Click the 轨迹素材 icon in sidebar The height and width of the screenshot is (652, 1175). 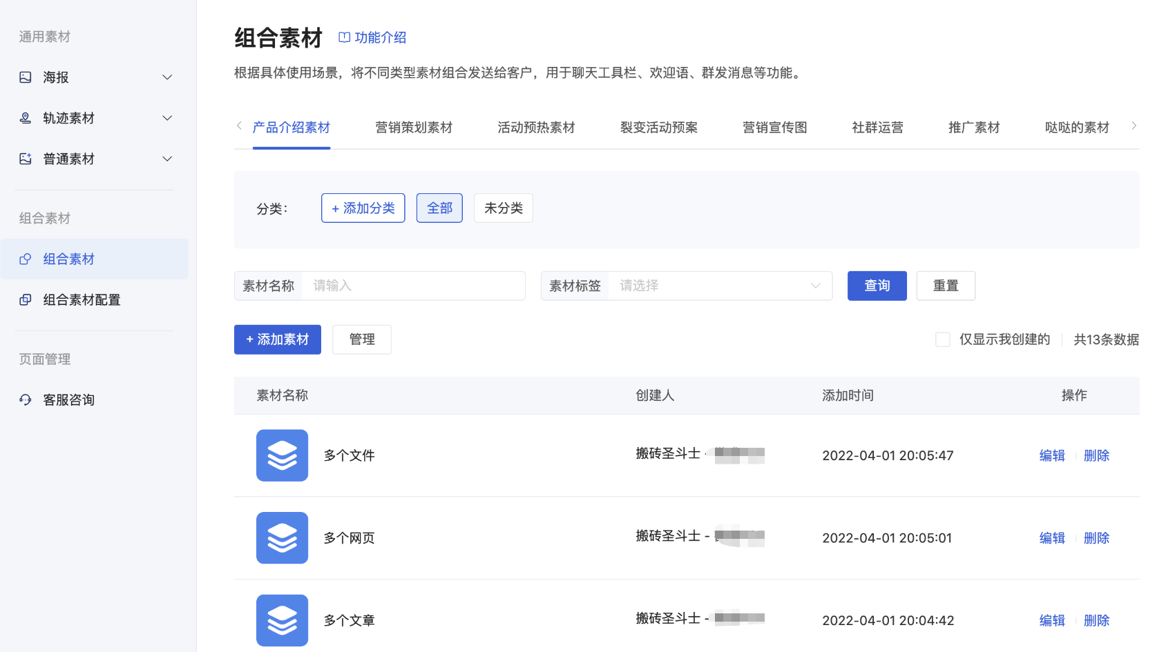[26, 118]
